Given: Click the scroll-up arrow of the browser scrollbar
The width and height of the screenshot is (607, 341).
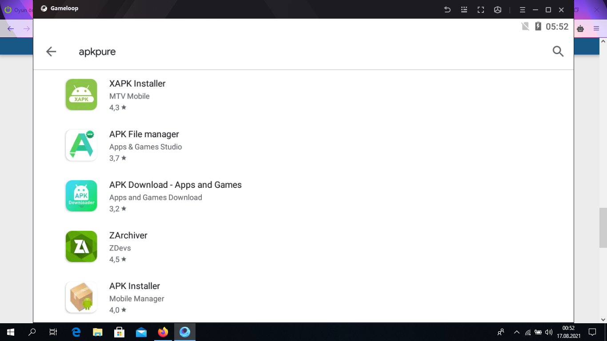Looking at the screenshot, I should pyautogui.click(x=603, y=41).
